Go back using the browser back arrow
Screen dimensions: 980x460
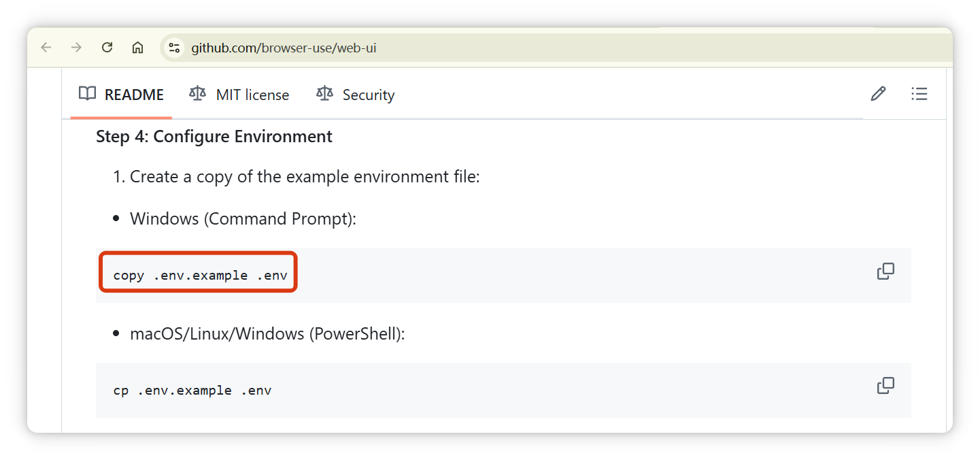(46, 48)
